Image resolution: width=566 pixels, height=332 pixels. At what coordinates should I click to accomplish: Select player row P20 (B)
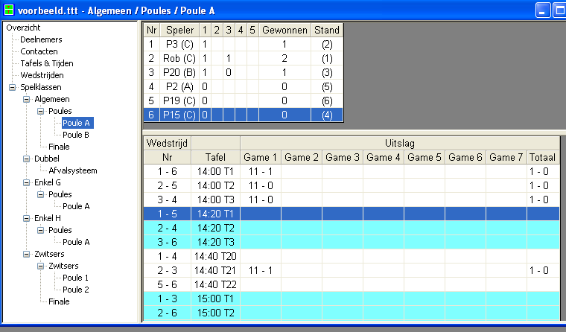tap(179, 72)
